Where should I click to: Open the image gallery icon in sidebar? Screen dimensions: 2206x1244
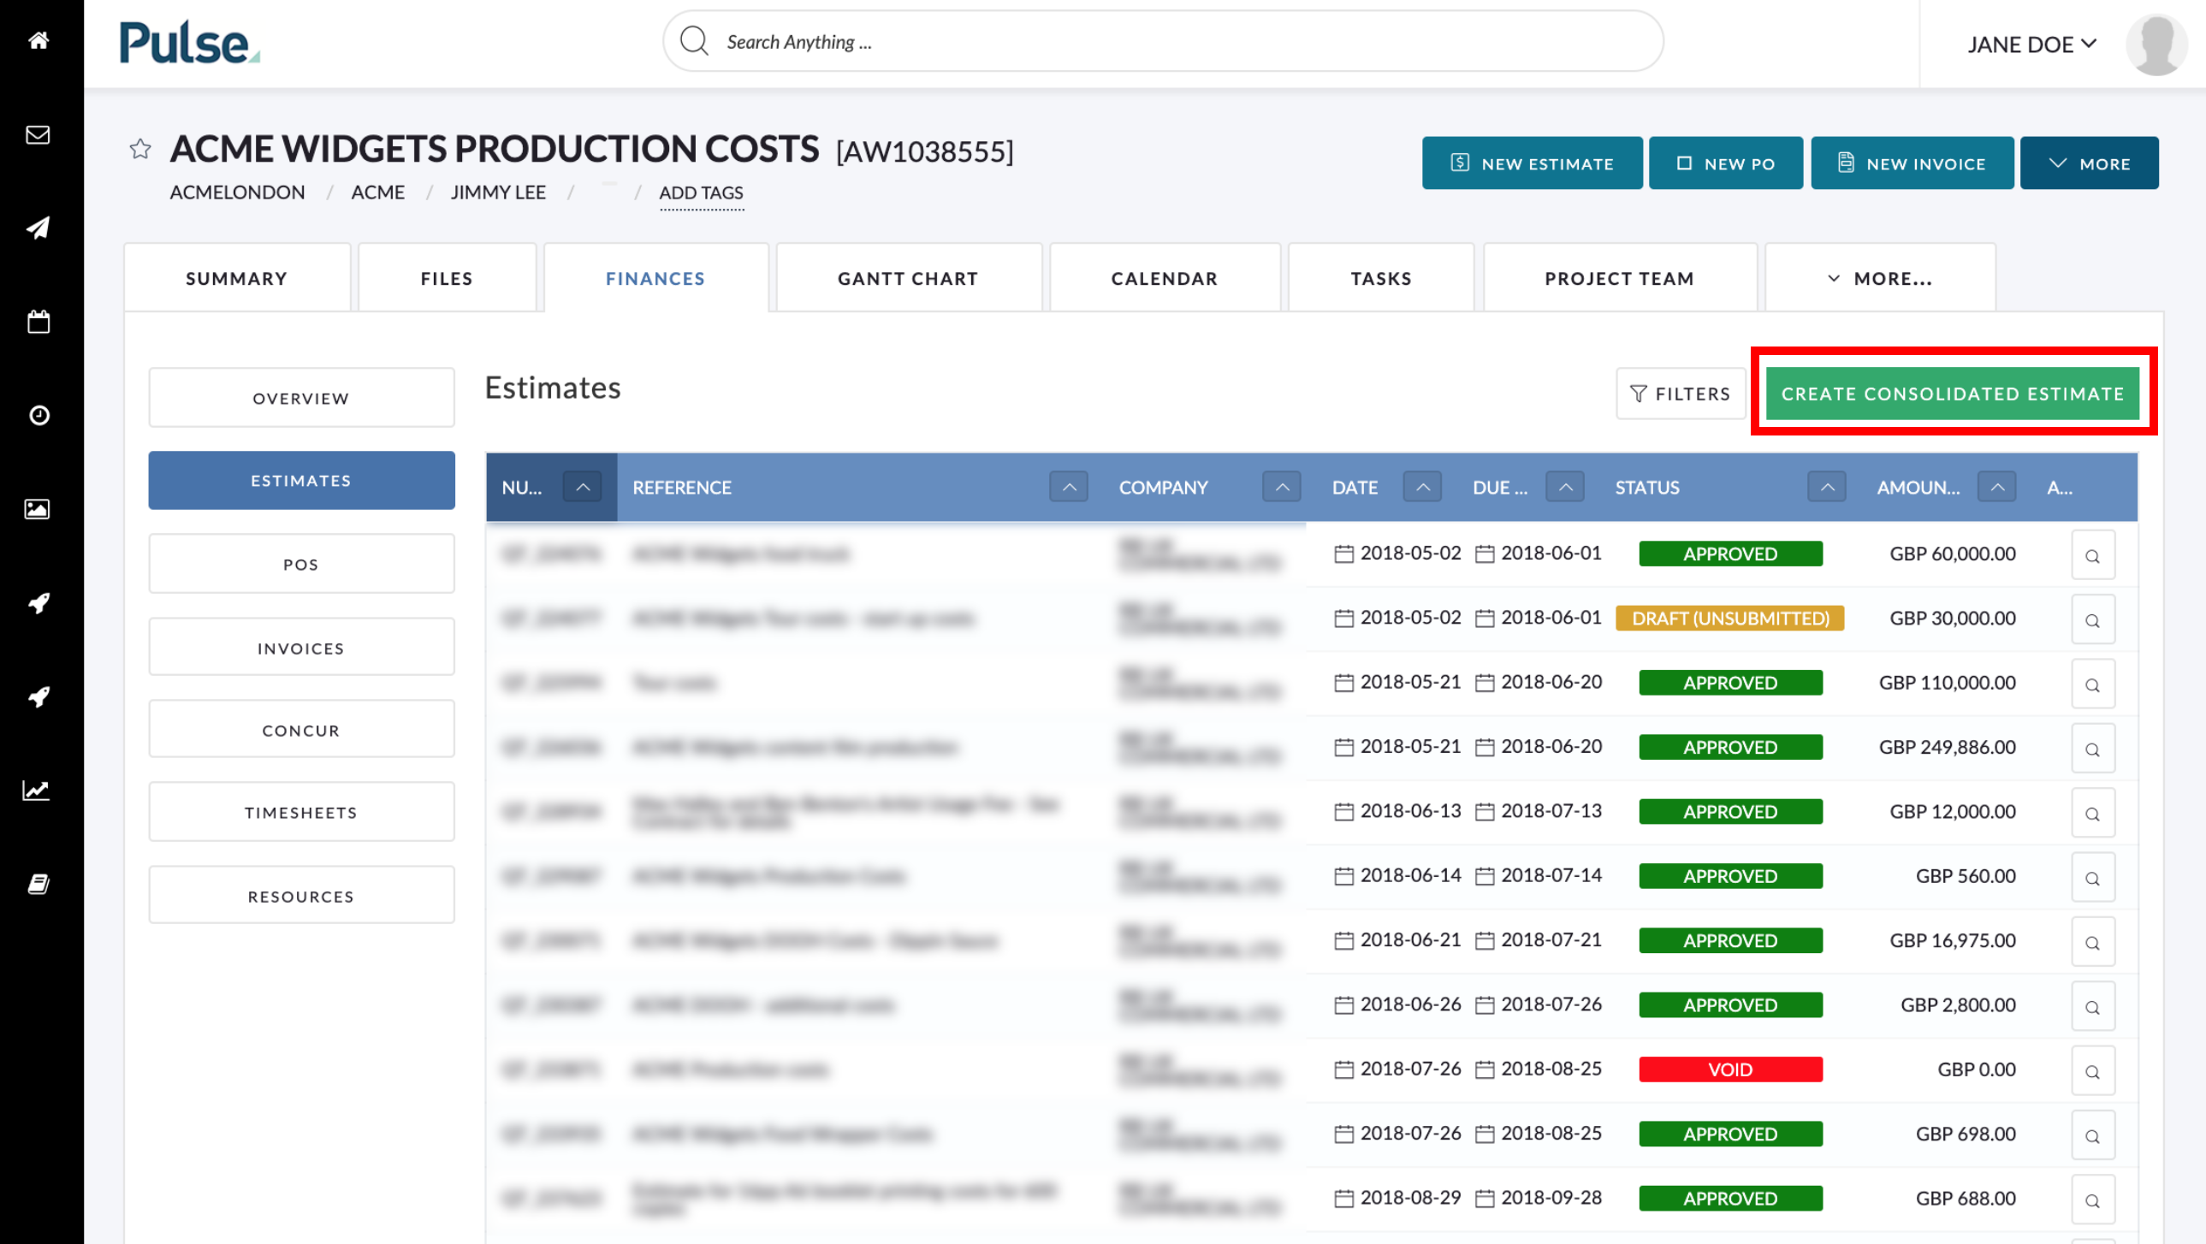[37, 509]
